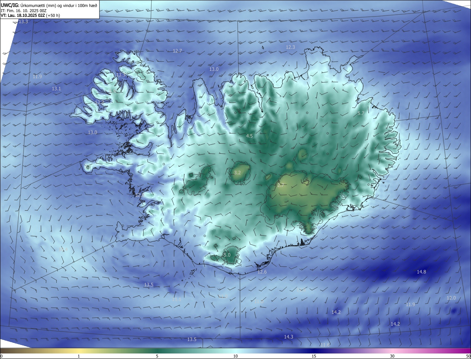Click the 2.7 value on Vatnajökull
Viewport: 471px width, 359px height.
[x=281, y=186]
